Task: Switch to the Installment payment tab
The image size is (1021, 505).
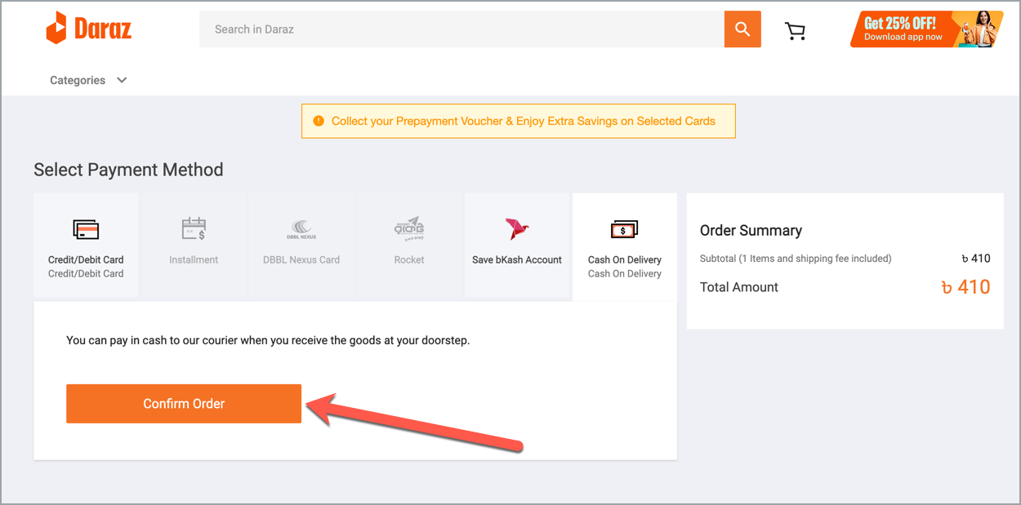Action: pyautogui.click(x=194, y=245)
